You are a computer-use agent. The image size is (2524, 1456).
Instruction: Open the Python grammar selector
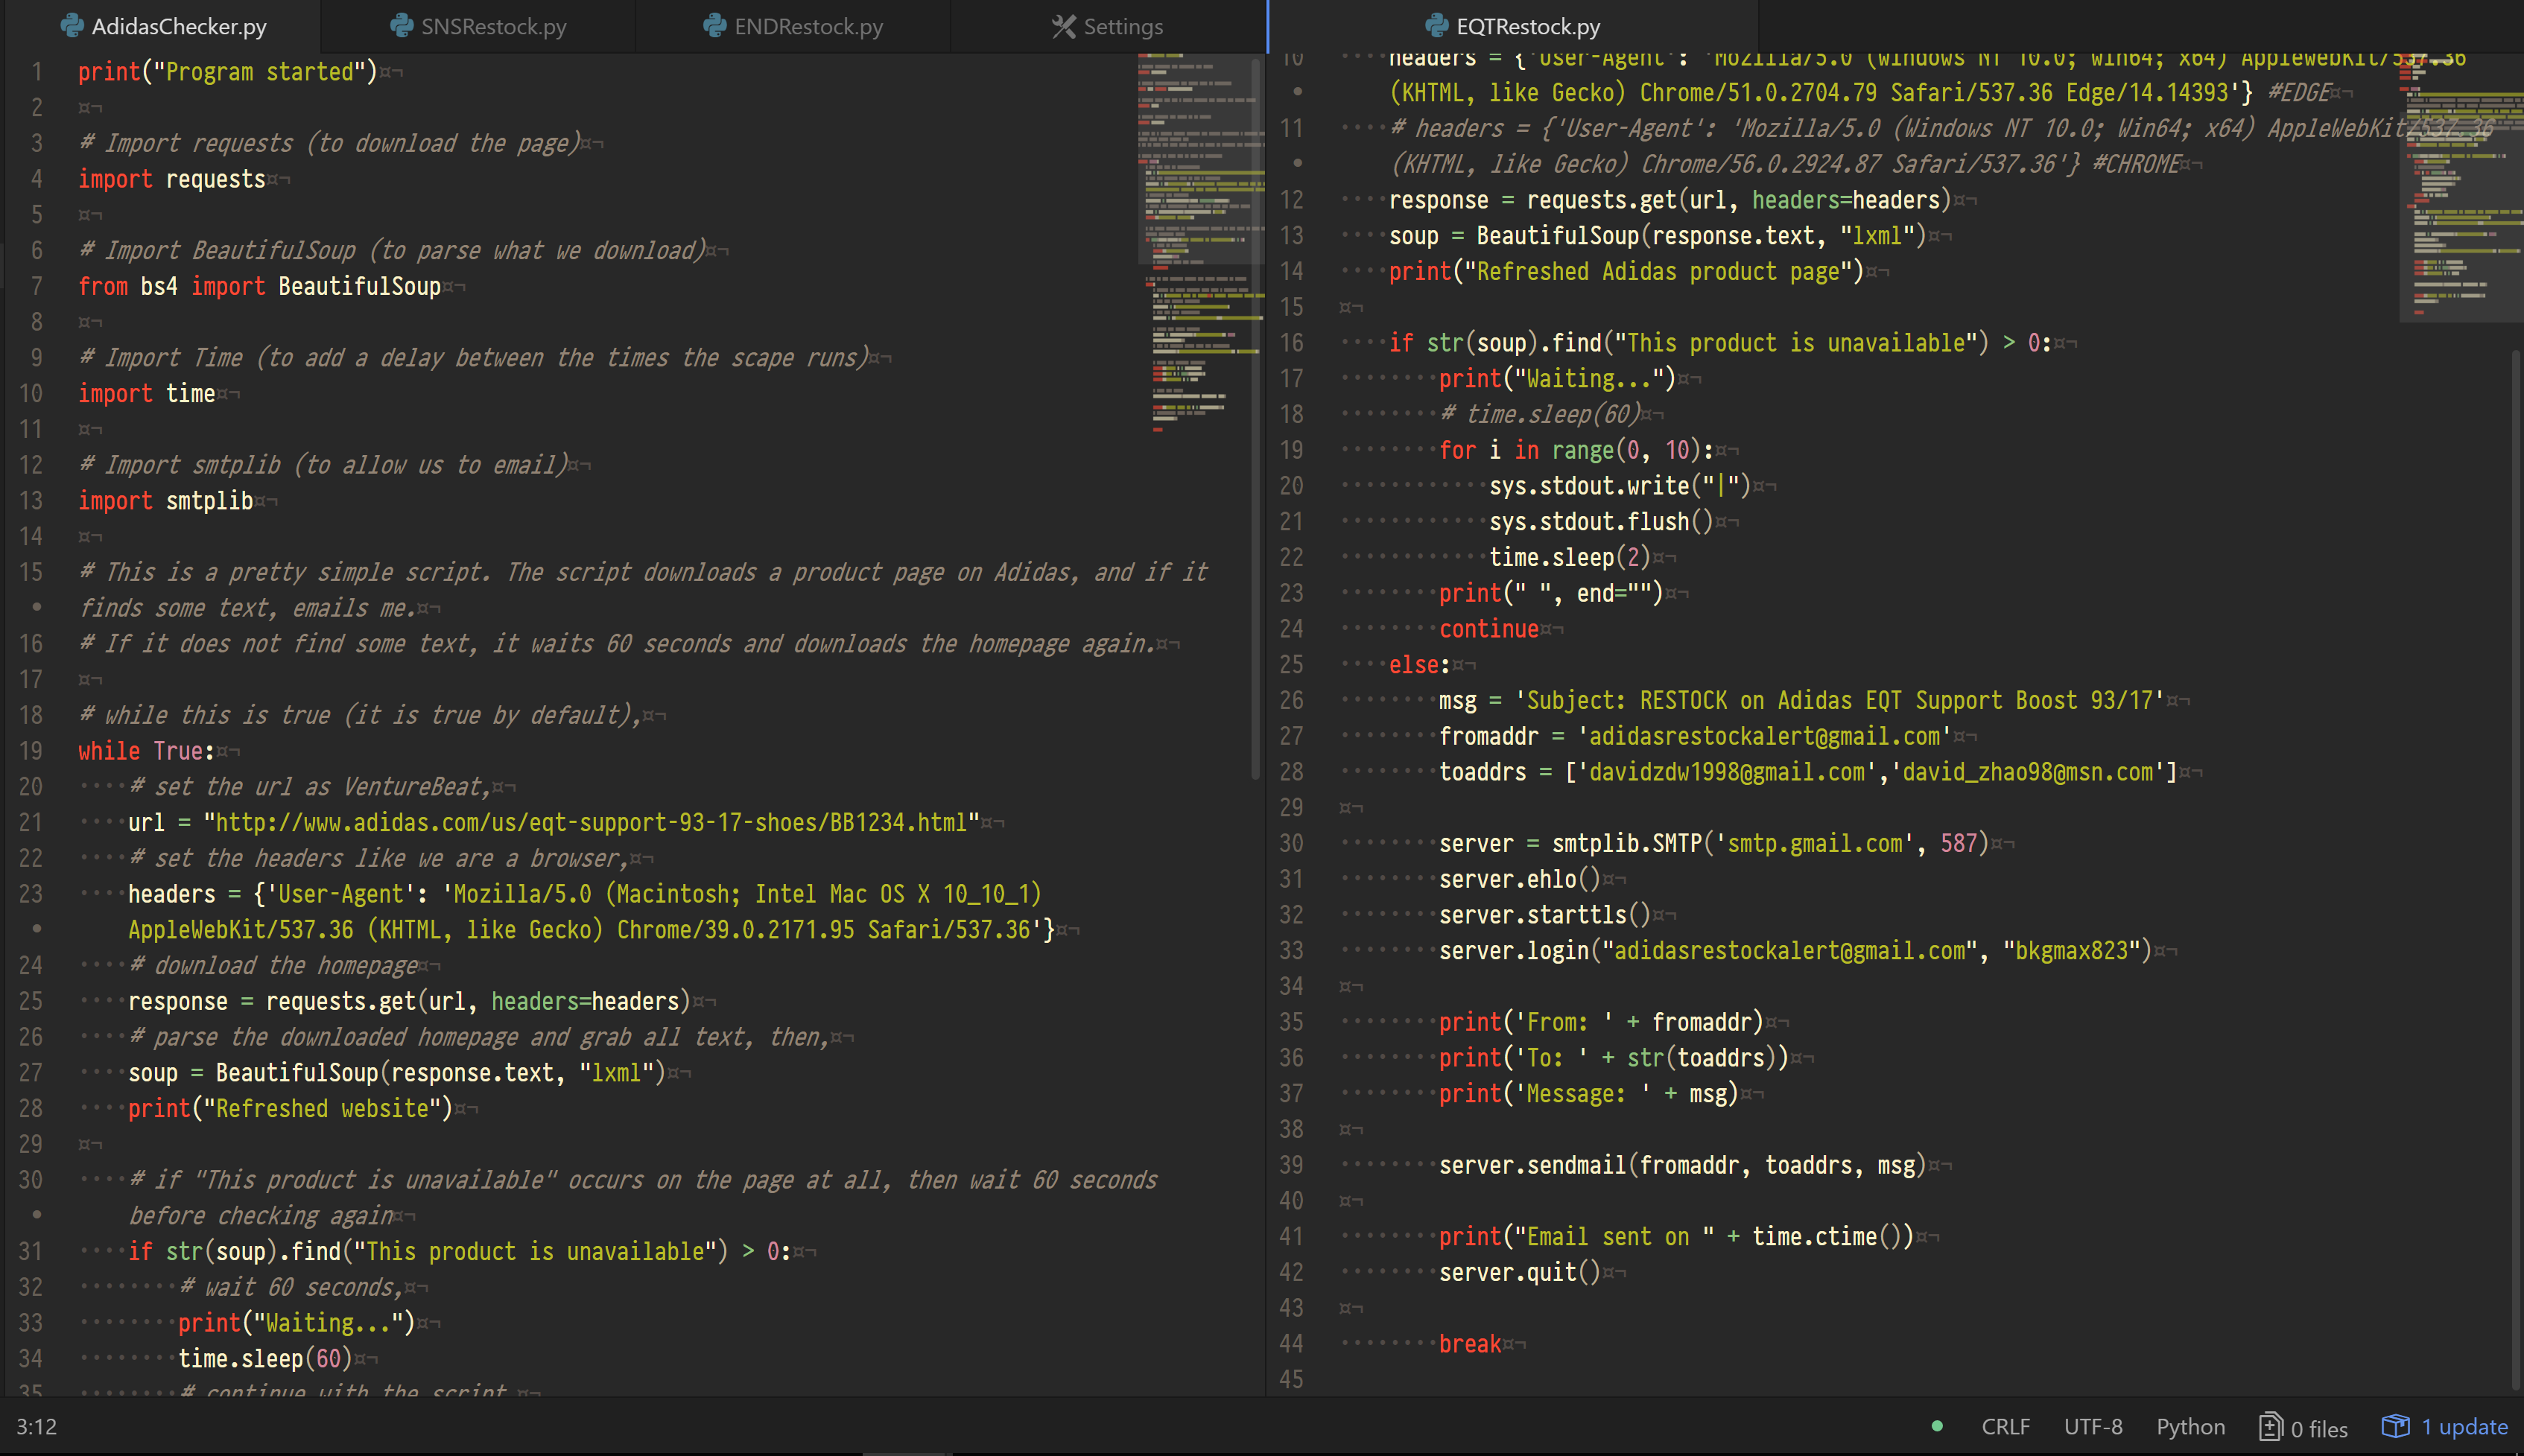(x=2190, y=1427)
